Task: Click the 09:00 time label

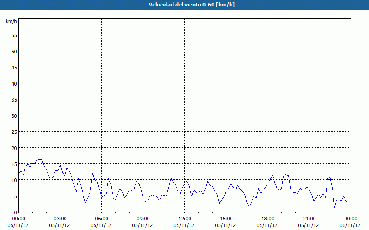Action: click(x=143, y=219)
